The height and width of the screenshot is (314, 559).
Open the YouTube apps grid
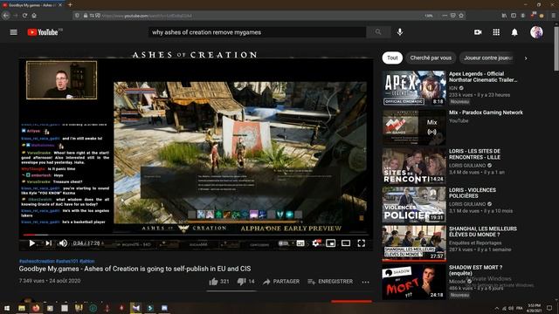tap(496, 32)
